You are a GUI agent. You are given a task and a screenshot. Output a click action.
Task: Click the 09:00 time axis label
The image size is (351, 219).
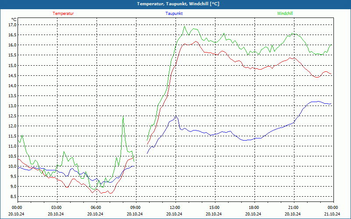pyautogui.click(x=135, y=208)
